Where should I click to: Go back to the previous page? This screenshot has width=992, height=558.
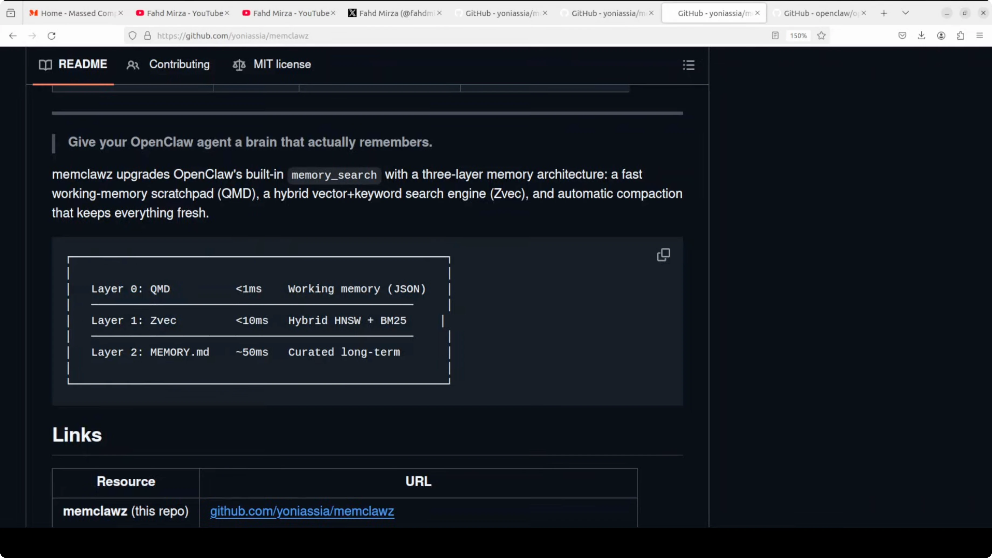tap(13, 36)
